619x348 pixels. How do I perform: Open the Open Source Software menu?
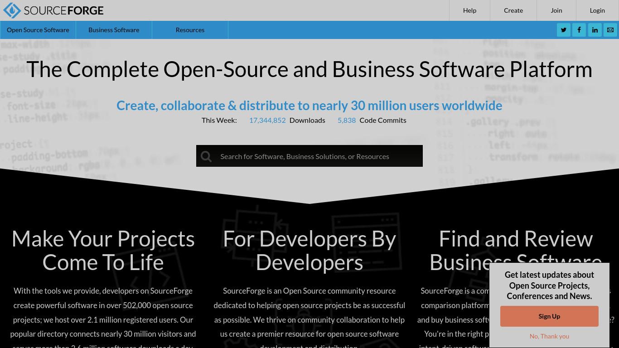[x=38, y=30]
